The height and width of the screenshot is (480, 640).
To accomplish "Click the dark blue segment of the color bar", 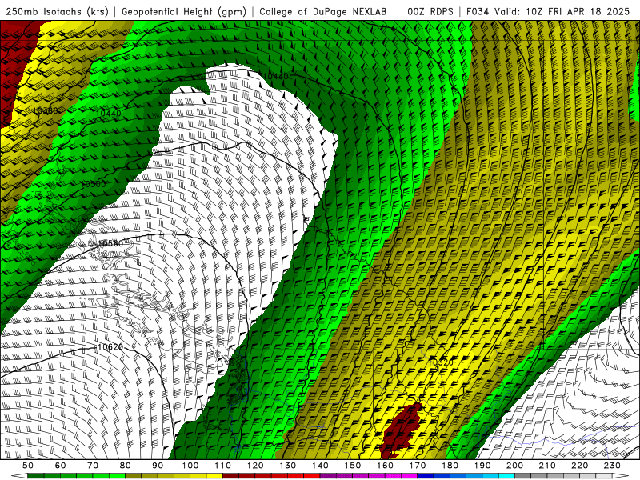I will click(x=426, y=476).
